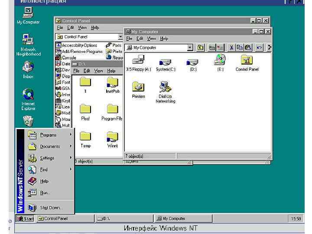Open the Program Files folder
This screenshot has width=312, height=234.
coord(112,112)
